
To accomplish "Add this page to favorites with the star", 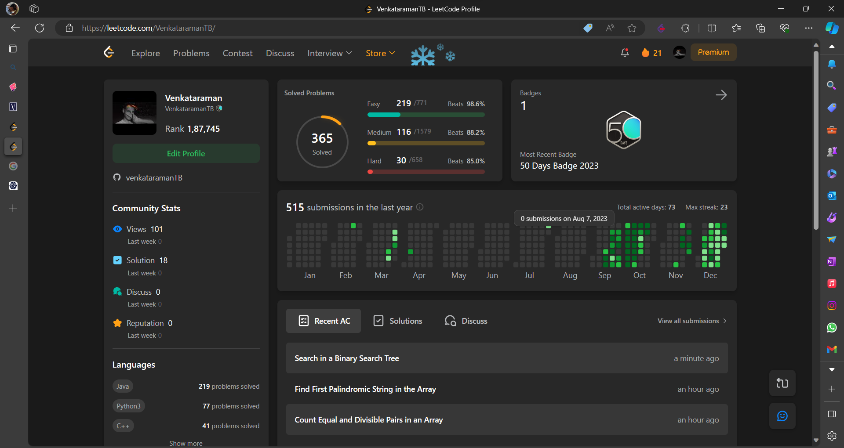I will pyautogui.click(x=632, y=28).
